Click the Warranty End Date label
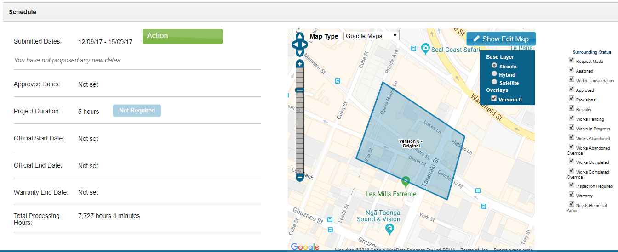618x252 pixels. [41, 192]
